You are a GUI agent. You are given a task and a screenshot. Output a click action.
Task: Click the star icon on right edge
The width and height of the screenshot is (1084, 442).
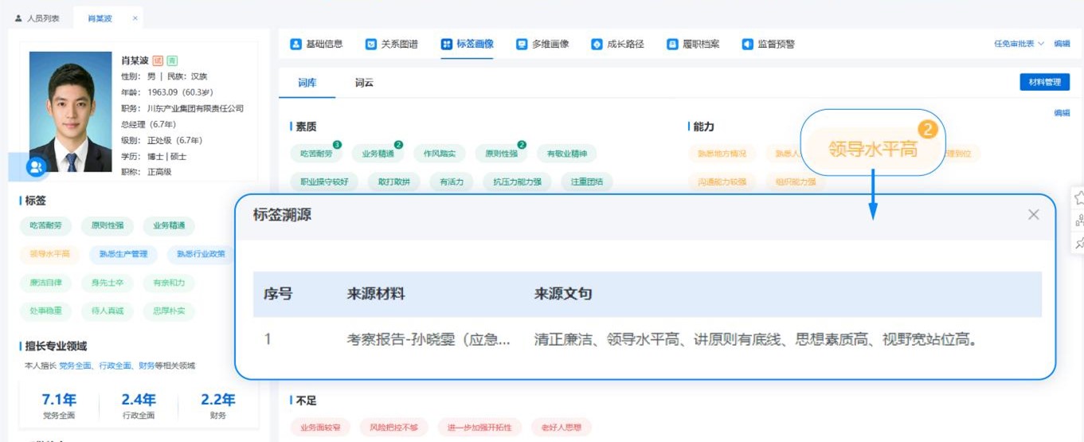[1079, 198]
